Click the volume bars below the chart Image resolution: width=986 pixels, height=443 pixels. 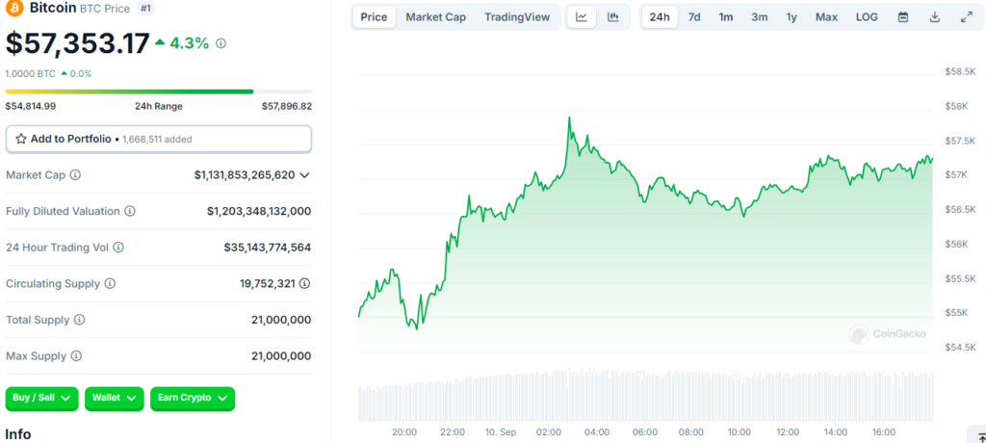(x=646, y=395)
